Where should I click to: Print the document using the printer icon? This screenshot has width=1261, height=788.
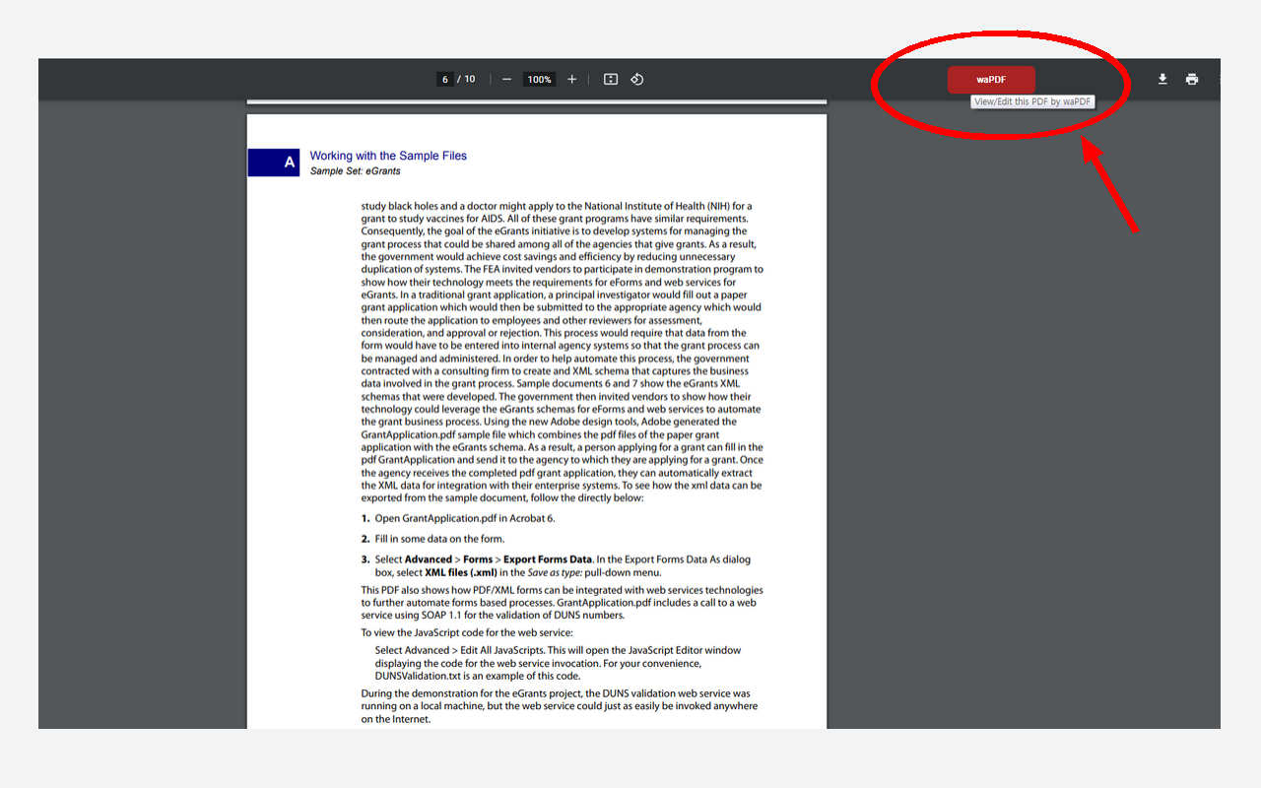point(1192,79)
